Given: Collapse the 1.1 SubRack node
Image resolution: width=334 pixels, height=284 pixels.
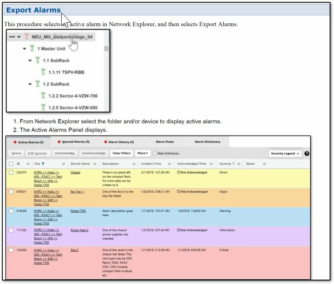Looking at the screenshot, I should click(x=30, y=60).
